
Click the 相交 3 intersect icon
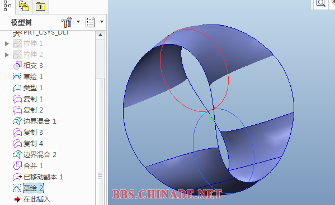coord(17,66)
